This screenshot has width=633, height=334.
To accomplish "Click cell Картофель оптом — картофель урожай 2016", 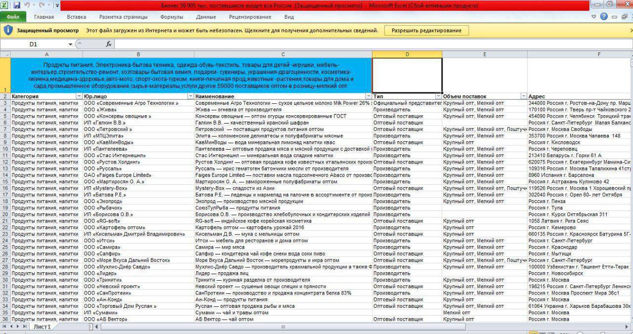I will (283, 227).
